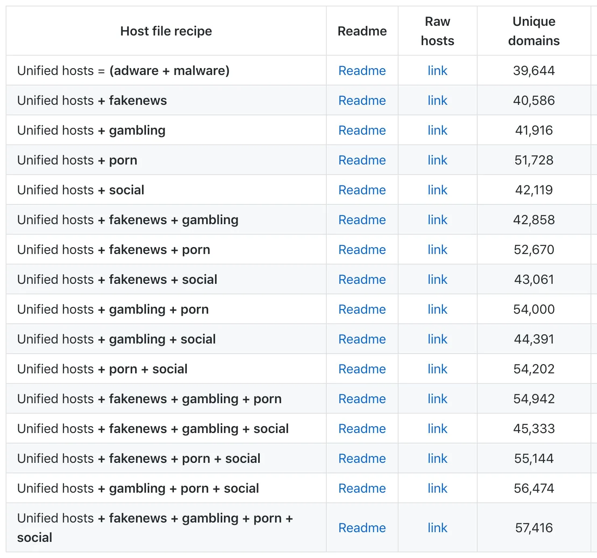Open Readme for Unified hosts + social

point(362,190)
